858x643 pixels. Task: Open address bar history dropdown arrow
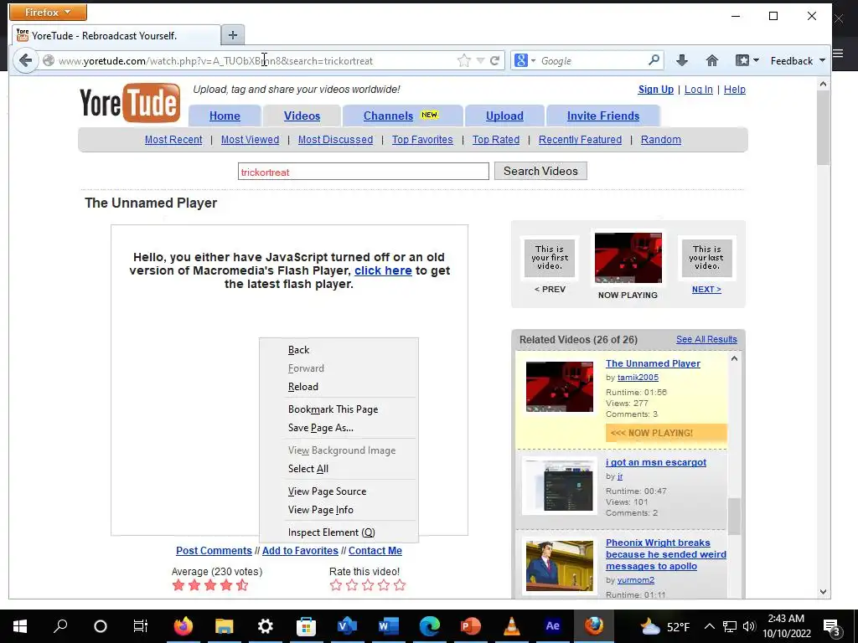(480, 60)
